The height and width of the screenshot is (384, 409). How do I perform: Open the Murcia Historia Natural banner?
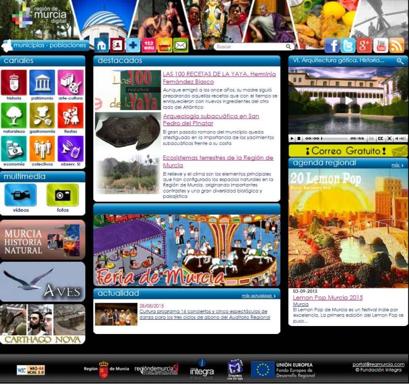pyautogui.click(x=43, y=240)
